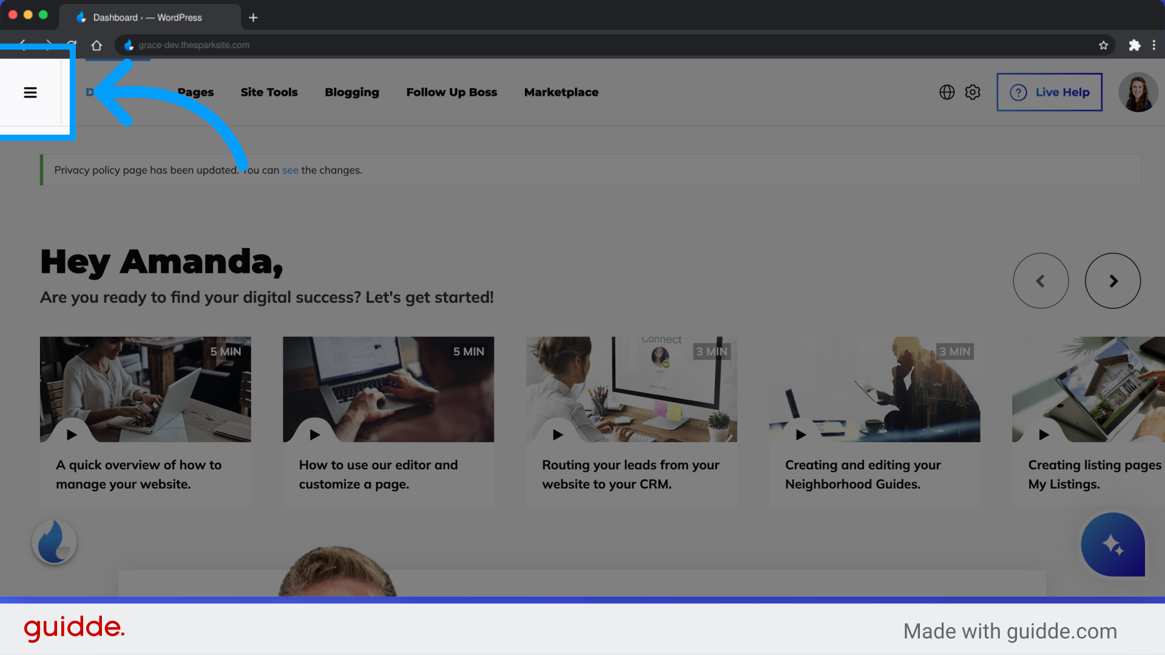The image size is (1165, 655).
Task: Open the Site Tools menu
Action: (x=269, y=92)
